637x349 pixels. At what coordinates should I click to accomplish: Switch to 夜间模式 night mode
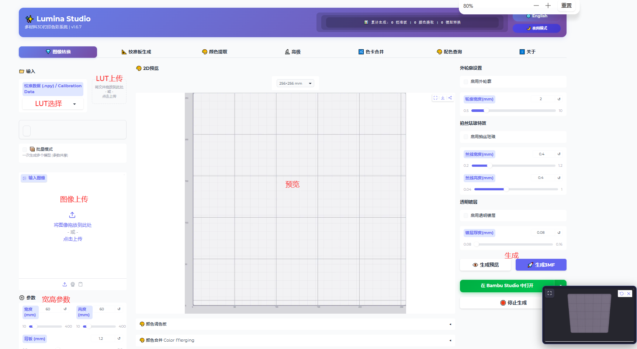click(x=537, y=28)
